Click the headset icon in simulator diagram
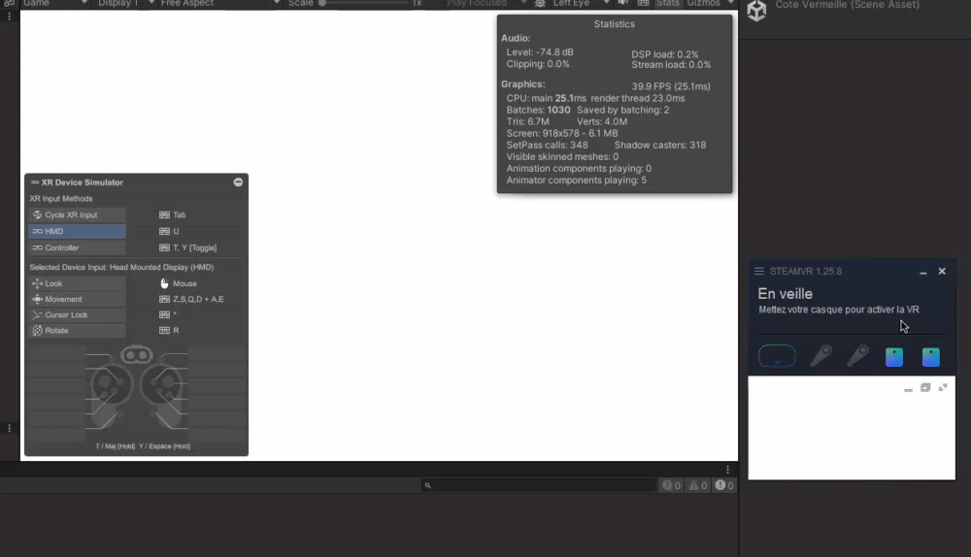 (137, 354)
